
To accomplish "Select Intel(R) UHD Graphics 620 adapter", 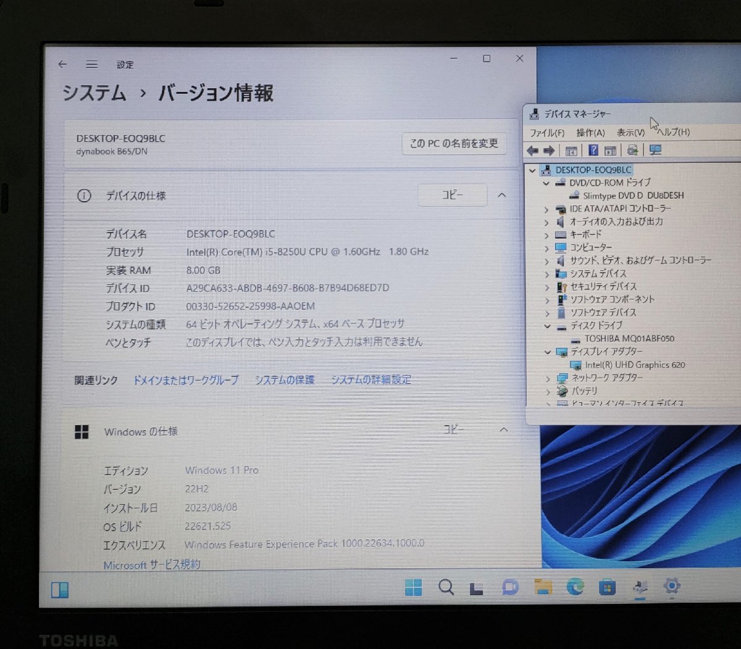I will tap(635, 365).
